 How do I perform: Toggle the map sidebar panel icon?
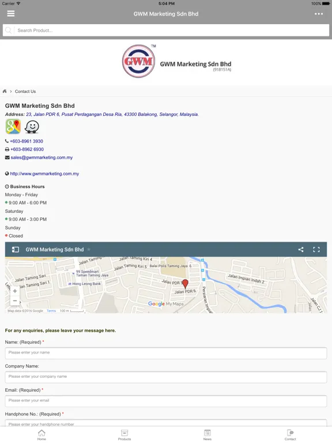[15, 249]
